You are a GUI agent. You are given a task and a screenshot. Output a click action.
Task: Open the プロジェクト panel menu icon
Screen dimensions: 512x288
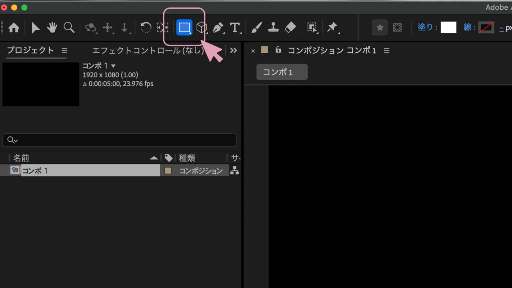click(64, 51)
